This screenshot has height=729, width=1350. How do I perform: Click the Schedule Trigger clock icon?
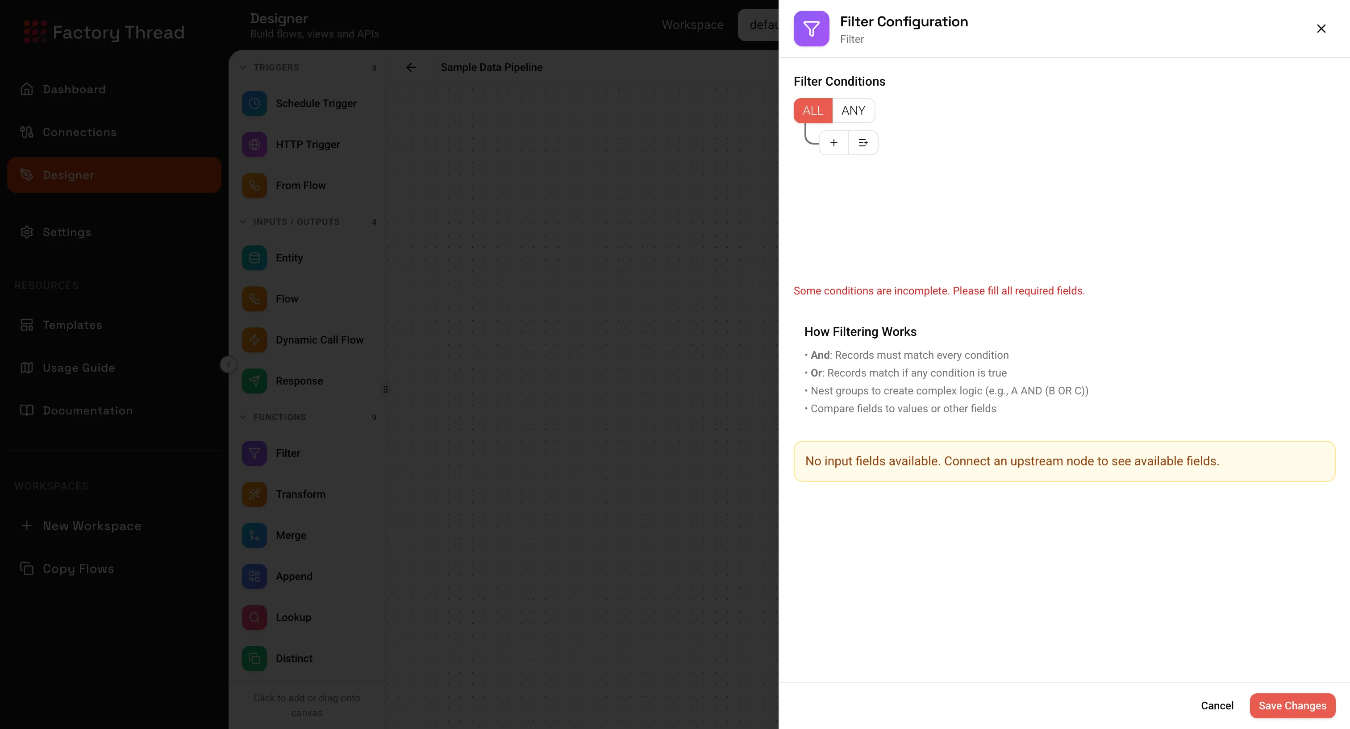(254, 104)
